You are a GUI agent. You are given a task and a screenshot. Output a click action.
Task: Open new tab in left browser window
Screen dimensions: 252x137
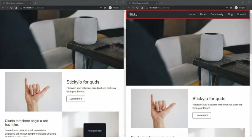click(x=35, y=3)
